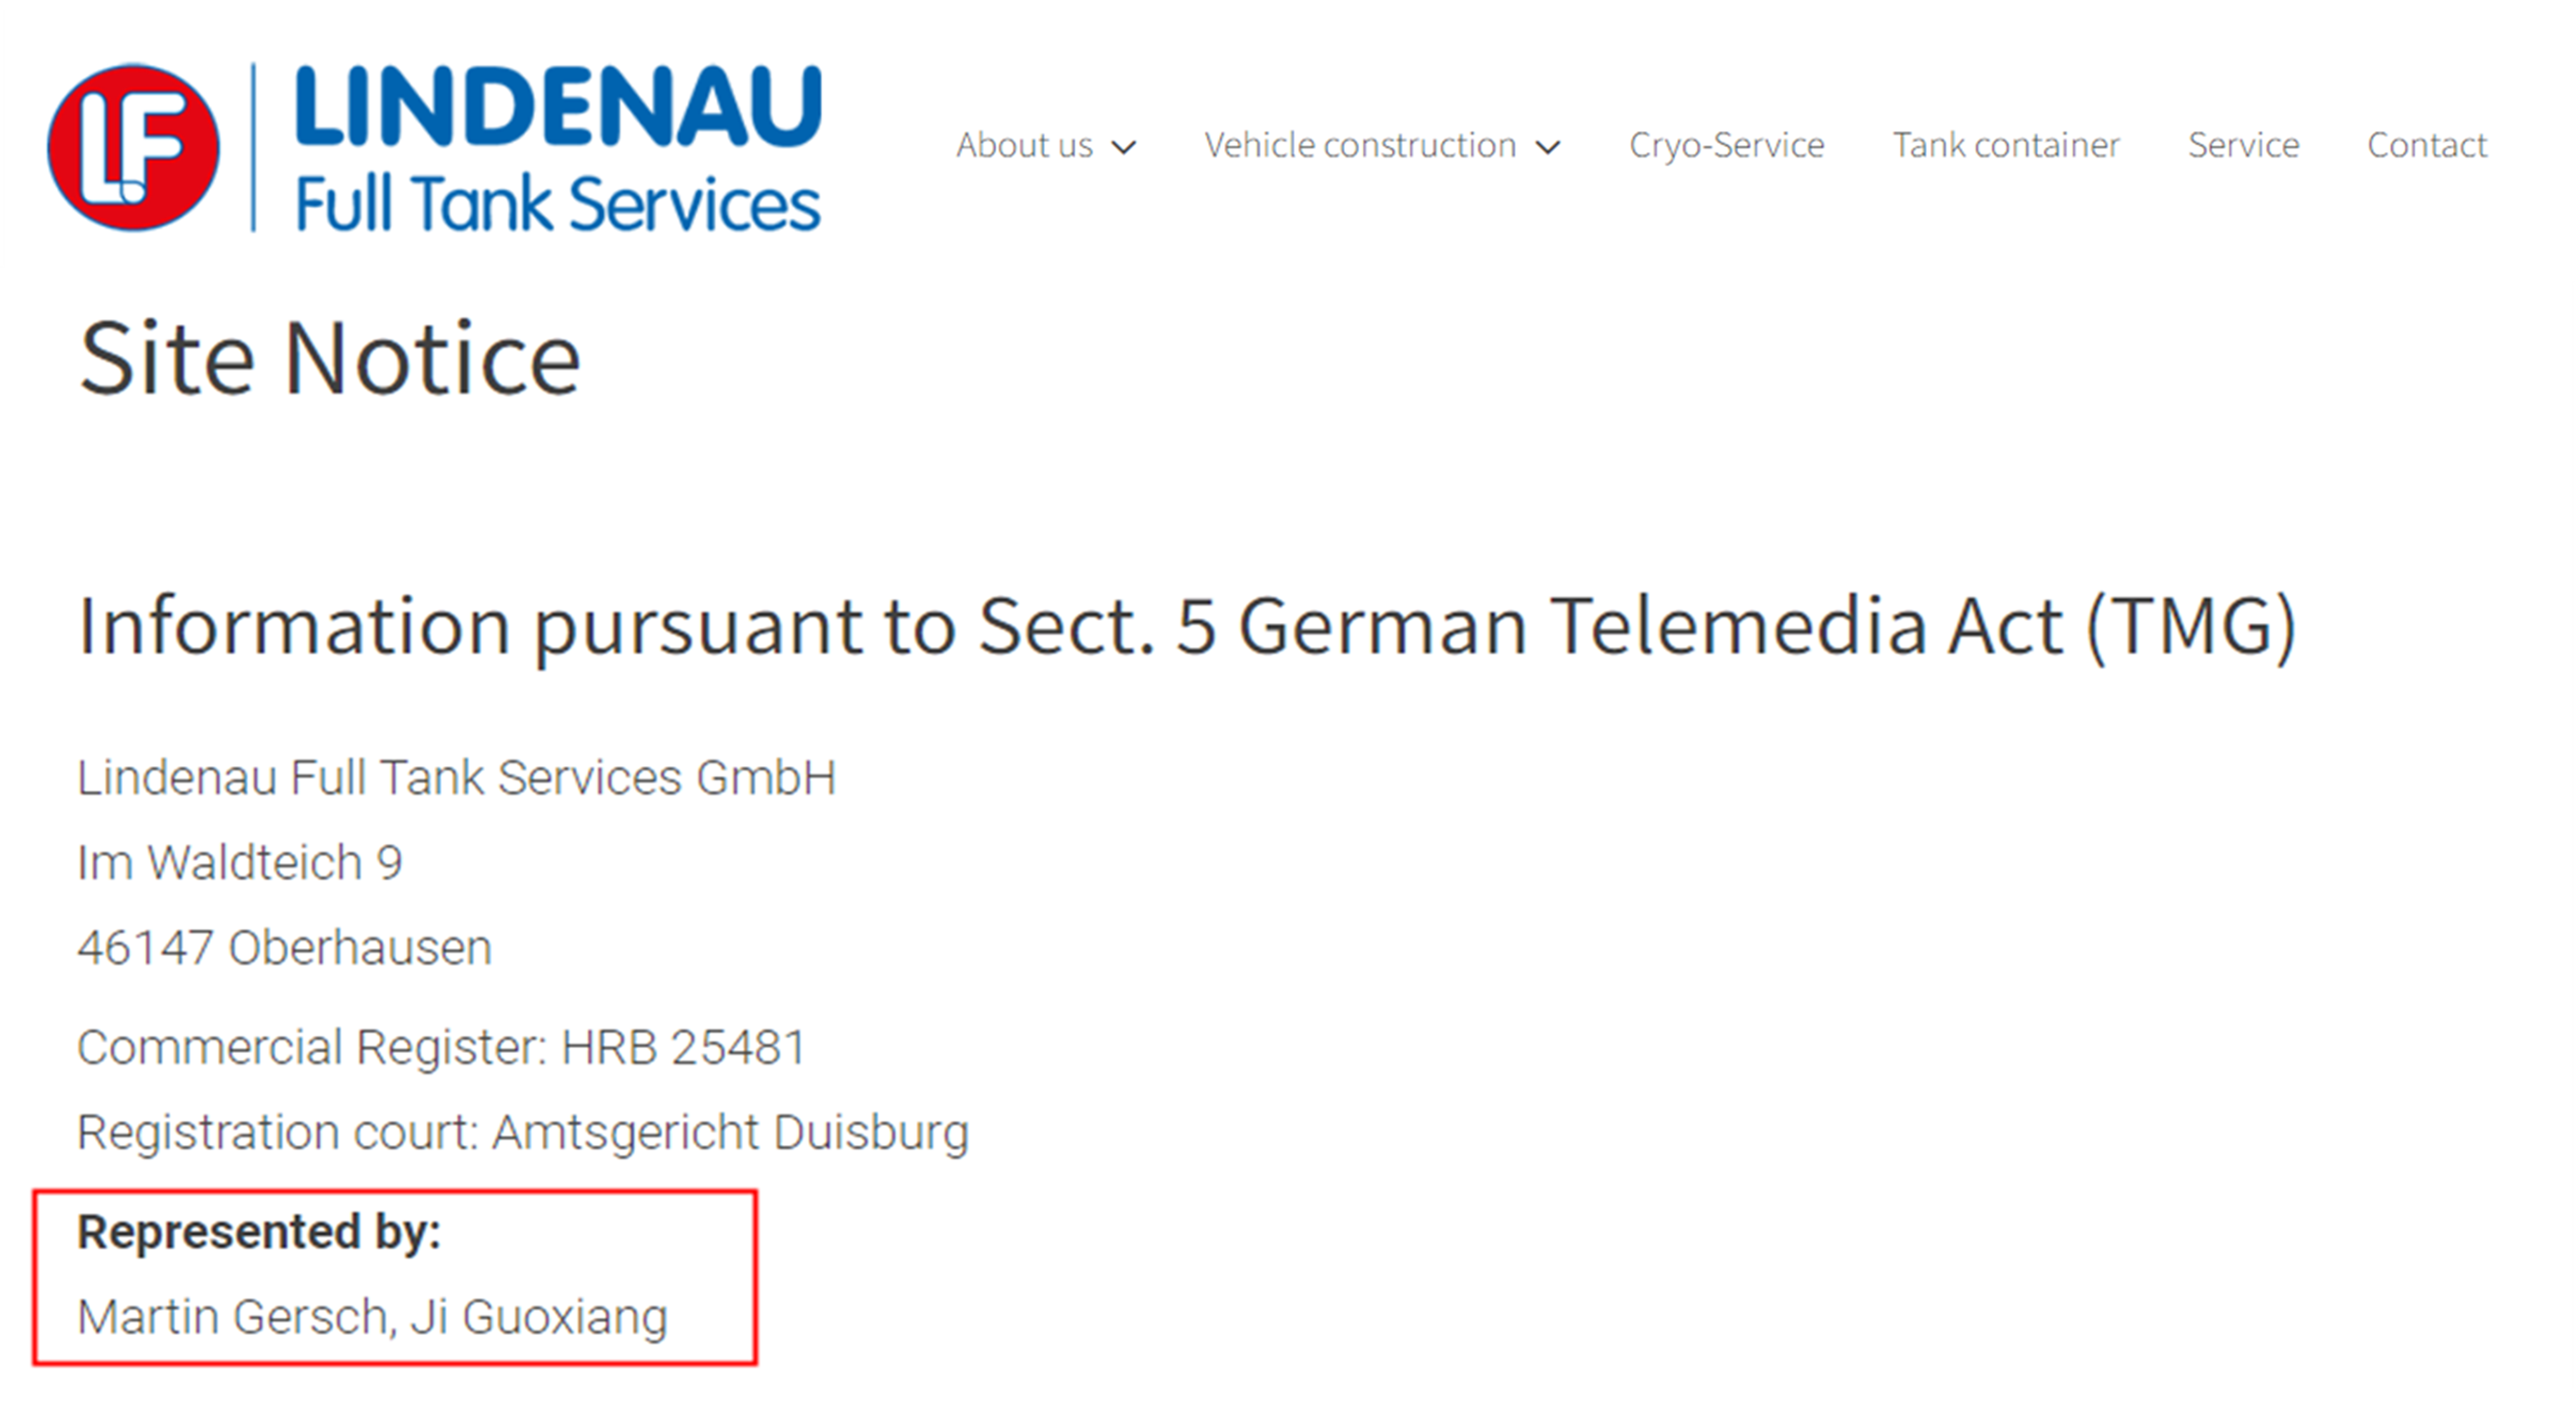Viewport: 2576px width, 1401px height.
Task: Click the Full Tank Services tagline
Action: coord(558,205)
